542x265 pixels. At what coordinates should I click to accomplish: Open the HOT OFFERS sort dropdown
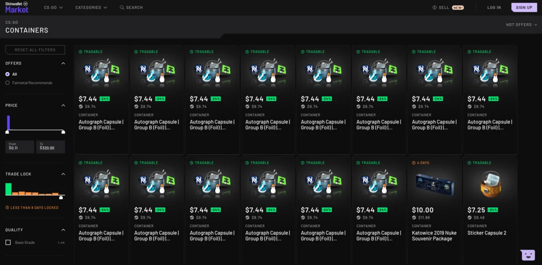(x=521, y=24)
